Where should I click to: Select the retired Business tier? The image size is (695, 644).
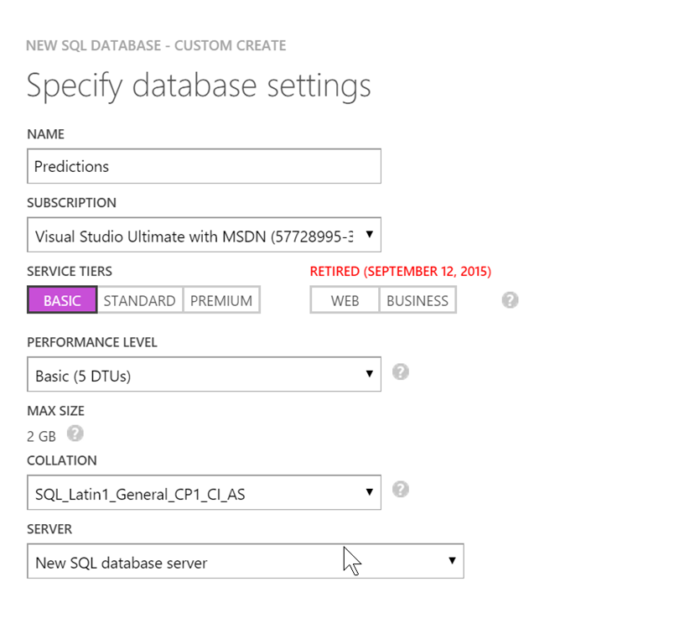click(418, 300)
